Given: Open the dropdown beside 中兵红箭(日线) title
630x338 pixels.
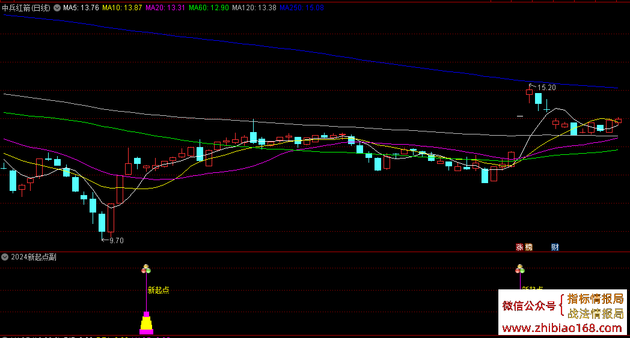Looking at the screenshot, I should (57, 8).
